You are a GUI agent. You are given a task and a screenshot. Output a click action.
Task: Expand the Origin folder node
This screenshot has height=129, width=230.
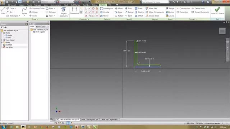click(x=2, y=42)
